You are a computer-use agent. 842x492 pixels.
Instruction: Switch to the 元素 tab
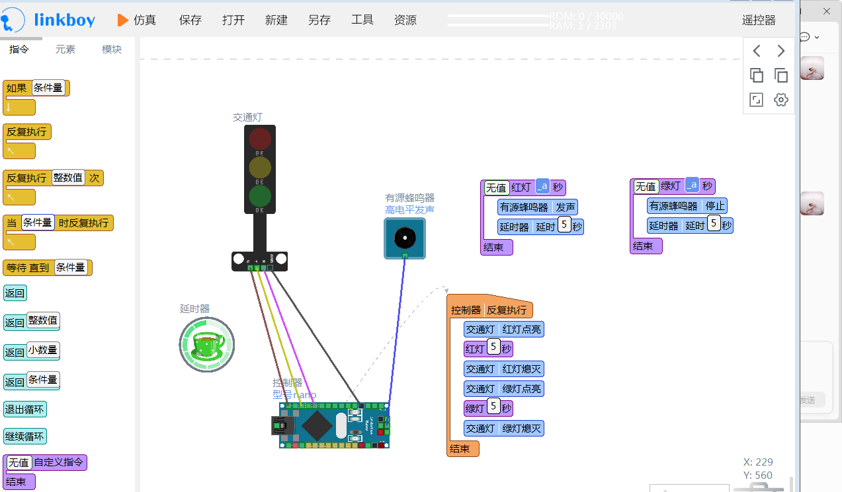pyautogui.click(x=65, y=49)
